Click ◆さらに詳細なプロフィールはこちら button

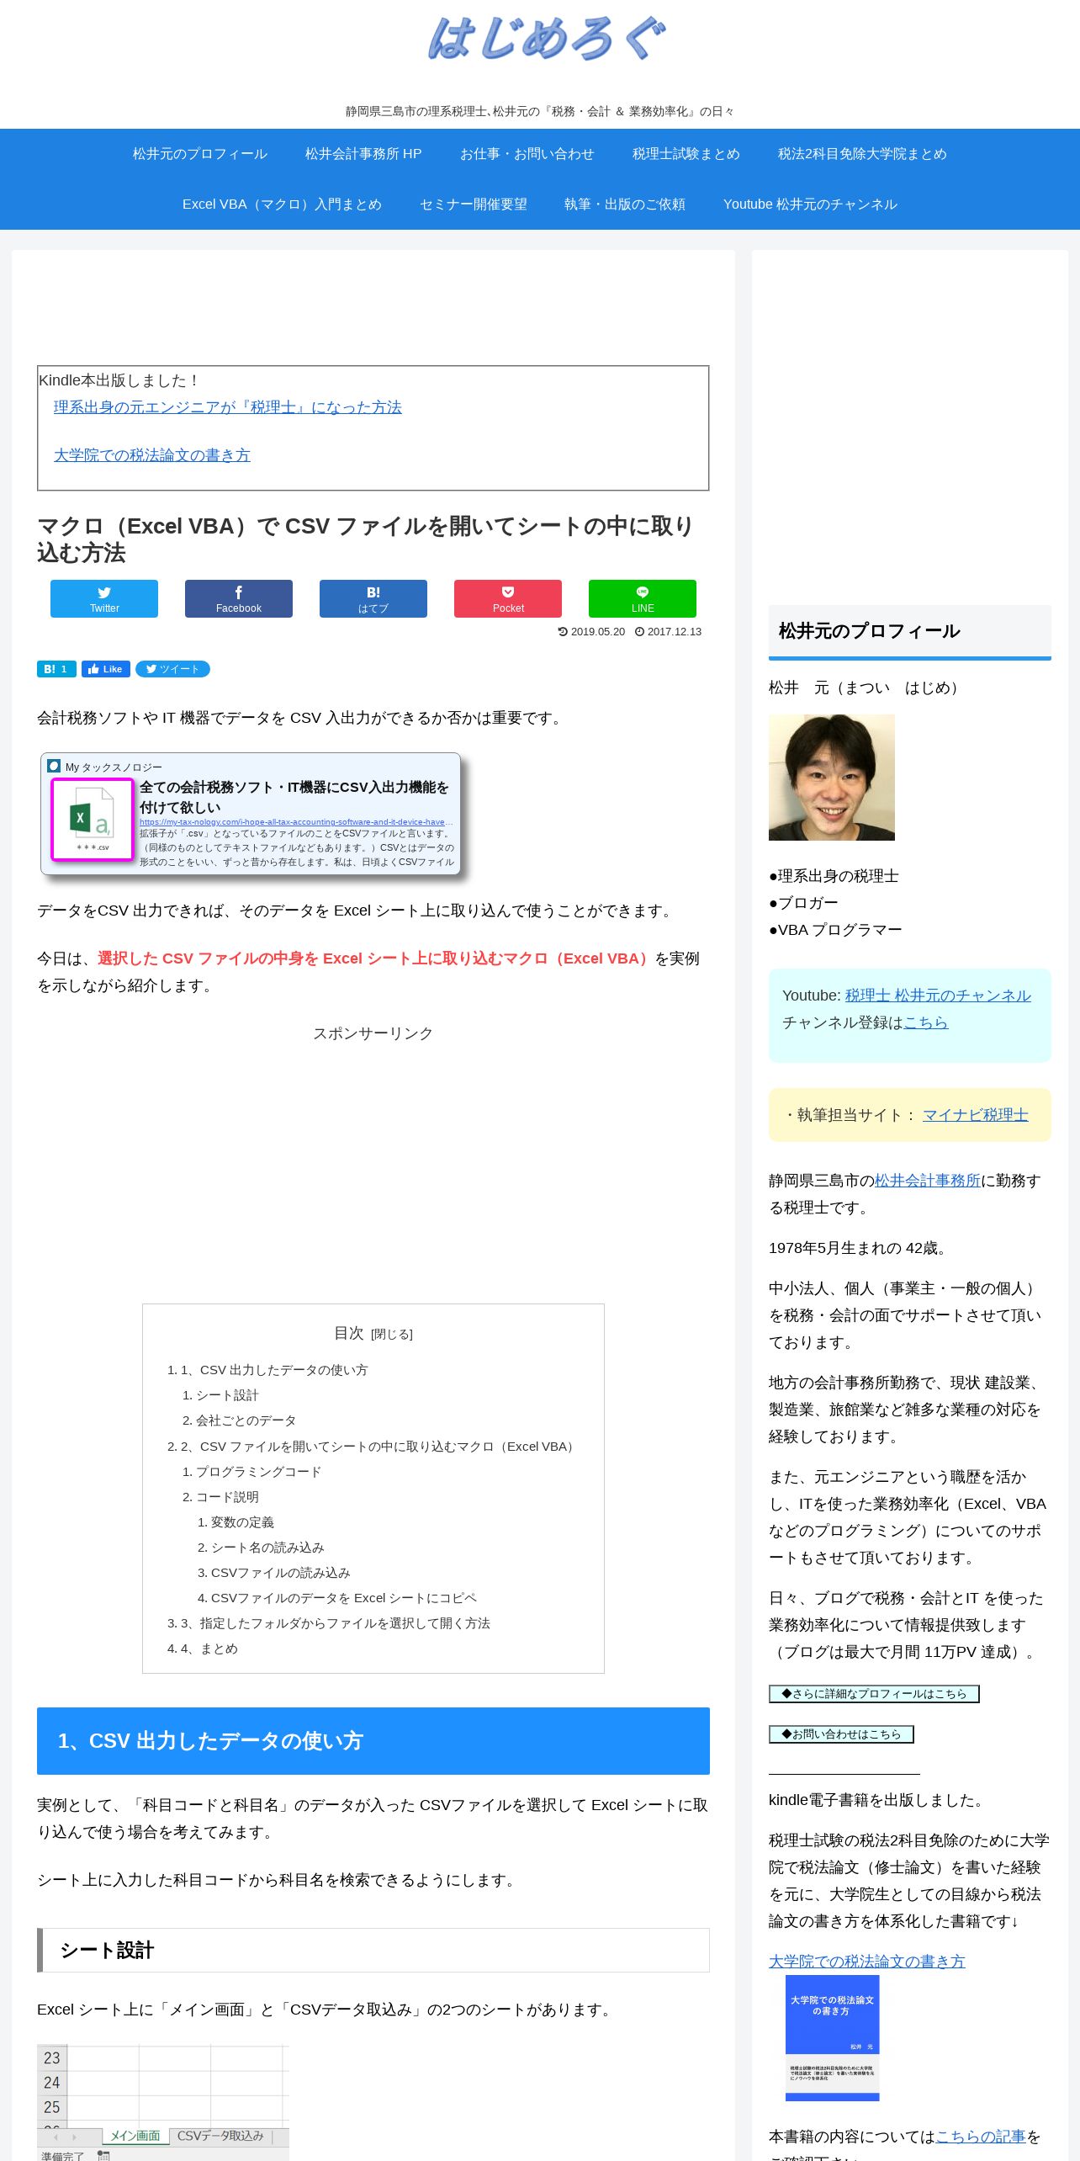[874, 1694]
